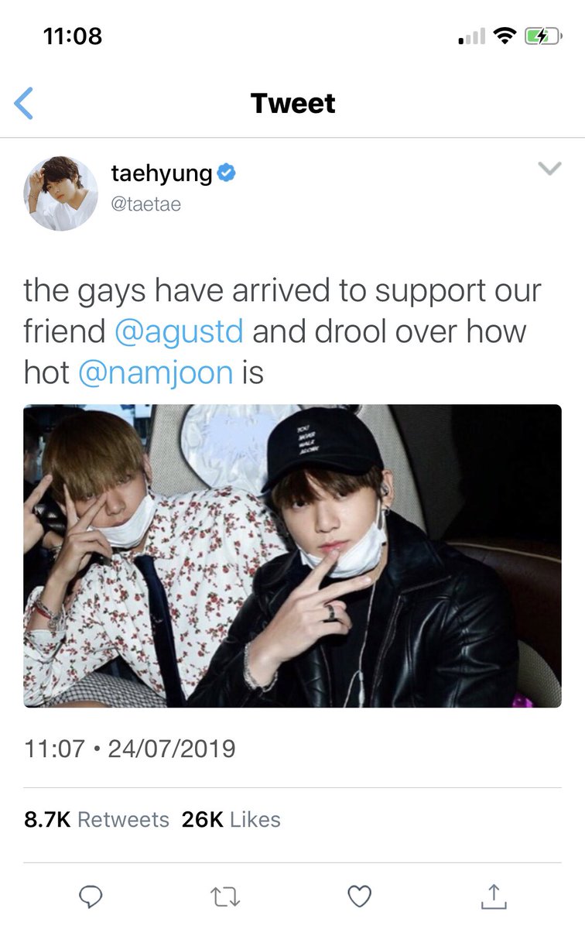Tap the @taetae handle
The width and height of the screenshot is (585, 929).
click(146, 205)
